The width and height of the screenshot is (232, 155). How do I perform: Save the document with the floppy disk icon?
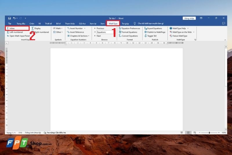[x=10, y=18]
